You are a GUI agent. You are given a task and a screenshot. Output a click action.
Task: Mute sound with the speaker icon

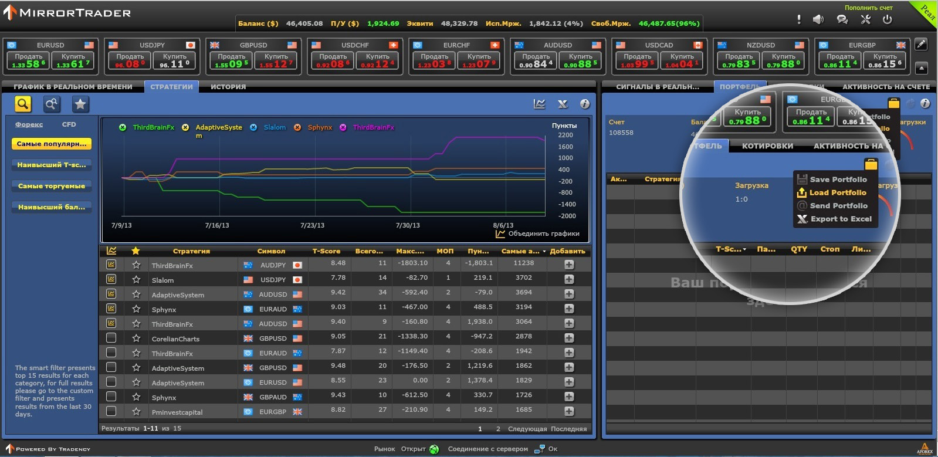tap(818, 19)
